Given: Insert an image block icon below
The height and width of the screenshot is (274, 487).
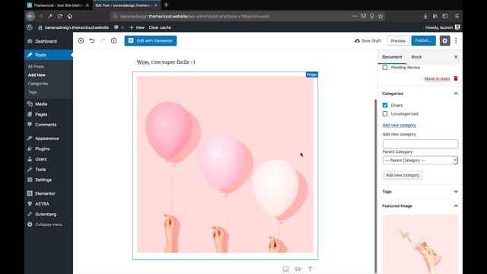Looking at the screenshot, I should pyautogui.click(x=286, y=269).
